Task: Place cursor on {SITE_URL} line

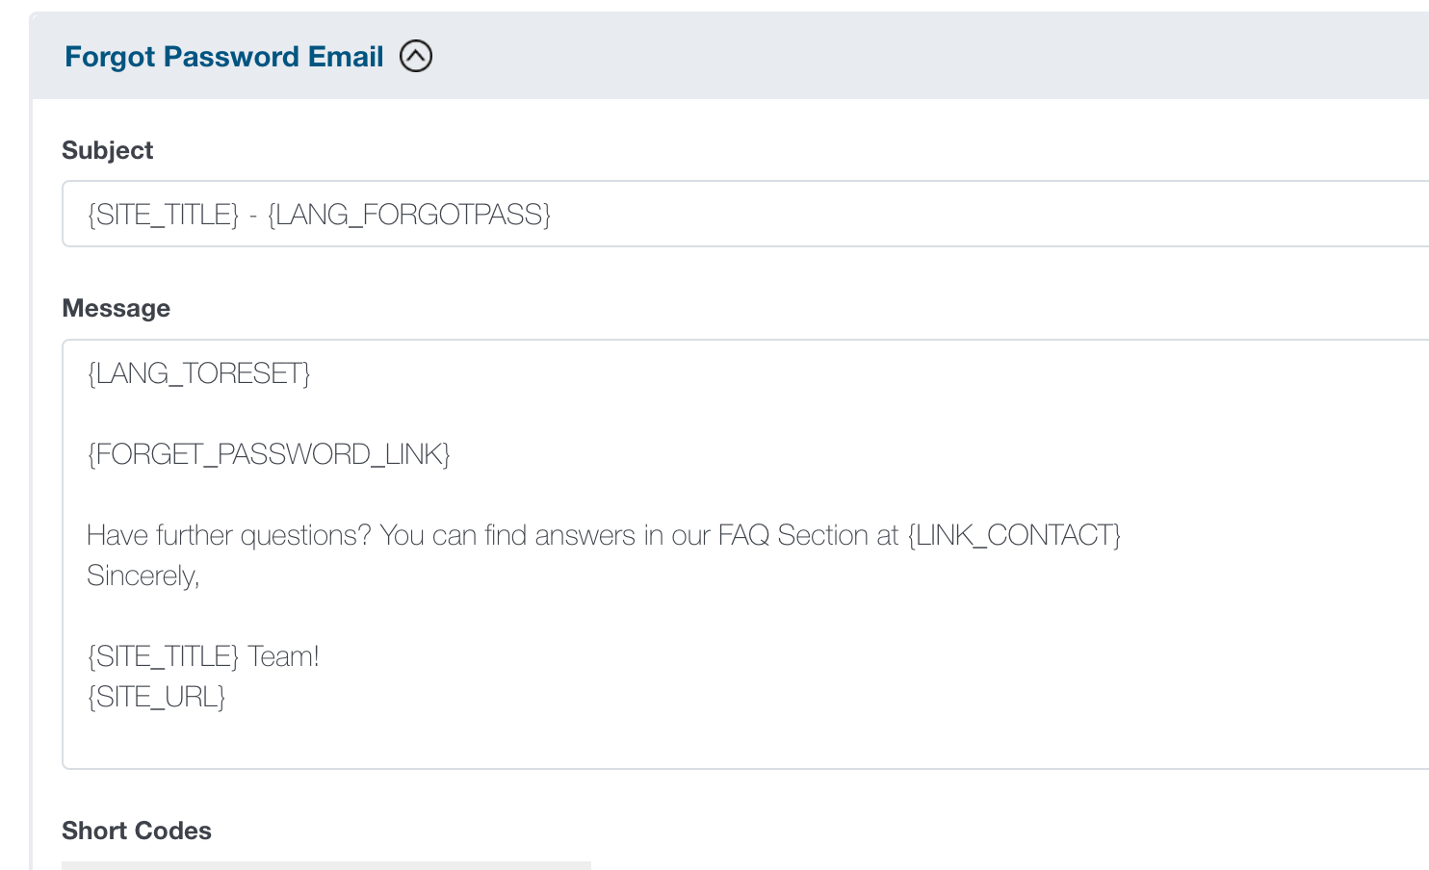Action: pos(156,697)
